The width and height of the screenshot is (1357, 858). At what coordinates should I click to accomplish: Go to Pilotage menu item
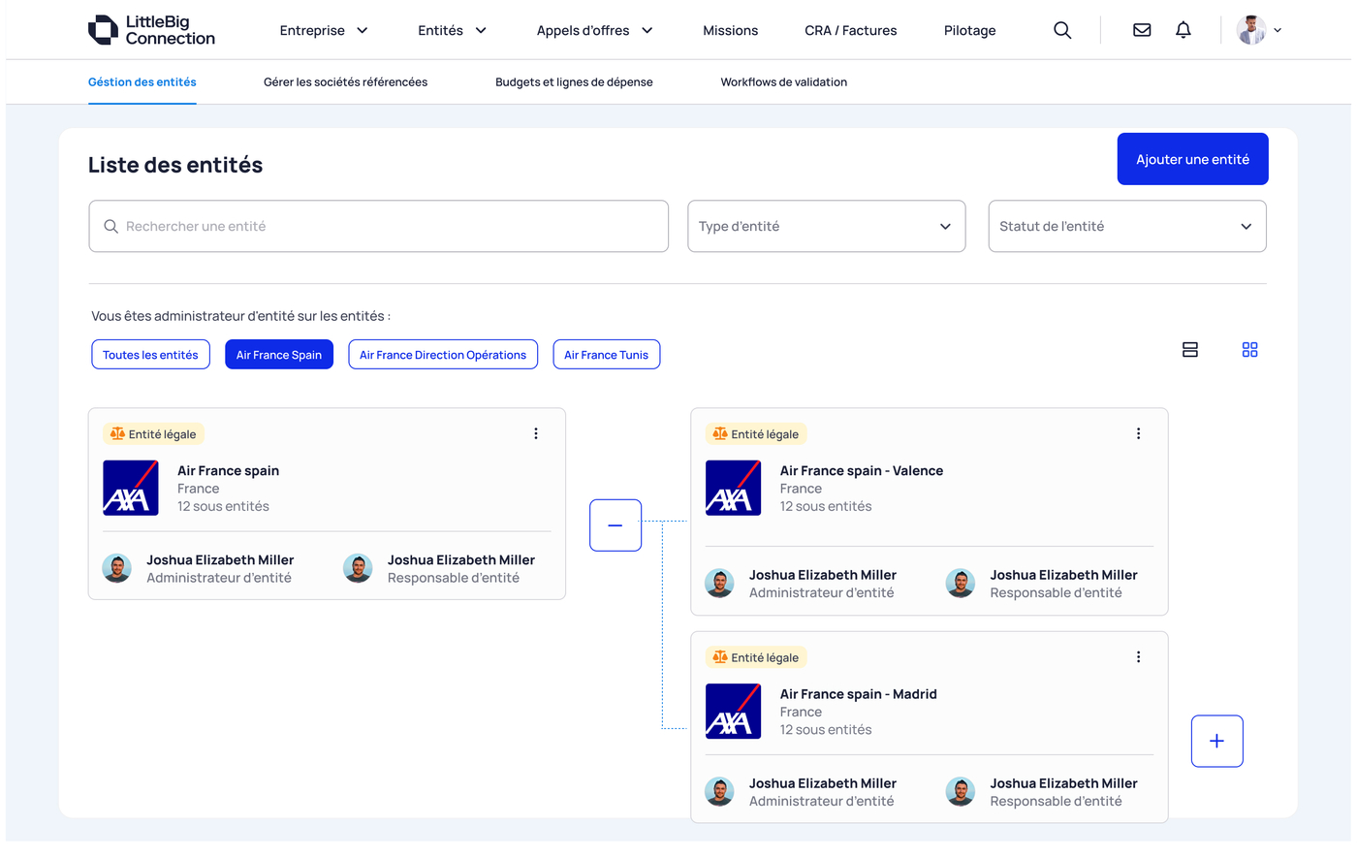coord(970,30)
